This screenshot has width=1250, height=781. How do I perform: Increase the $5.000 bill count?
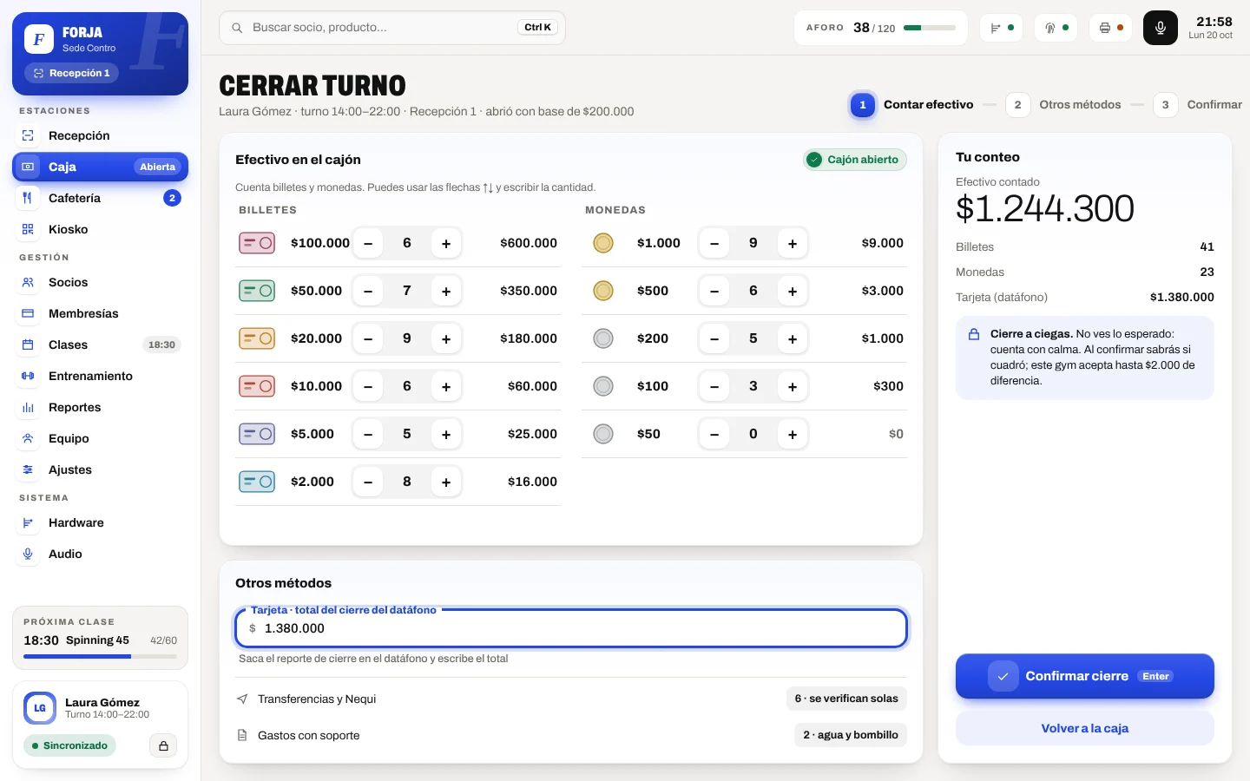(446, 435)
